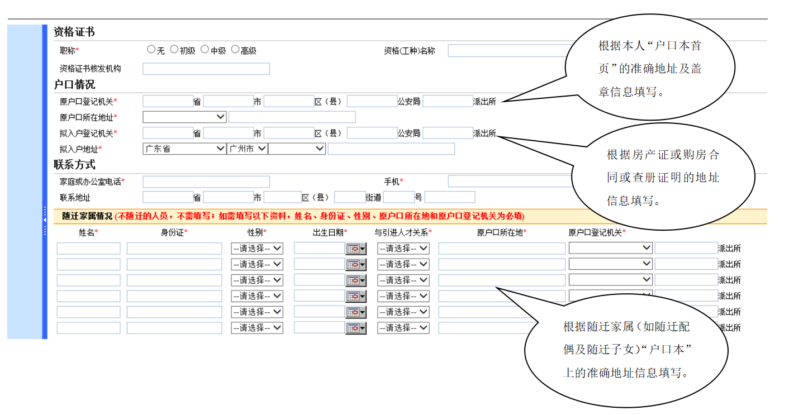Open calendar picker in fourth family member row
789x415 pixels.
click(356, 296)
